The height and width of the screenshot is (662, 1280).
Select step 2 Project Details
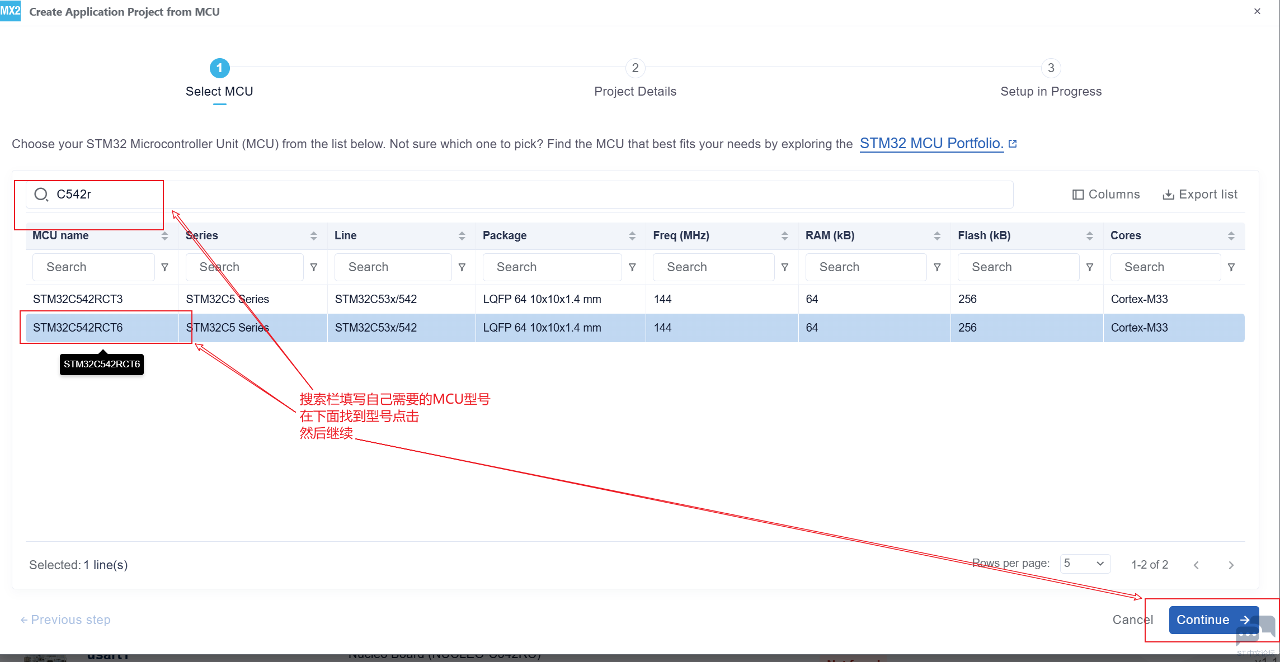click(636, 79)
